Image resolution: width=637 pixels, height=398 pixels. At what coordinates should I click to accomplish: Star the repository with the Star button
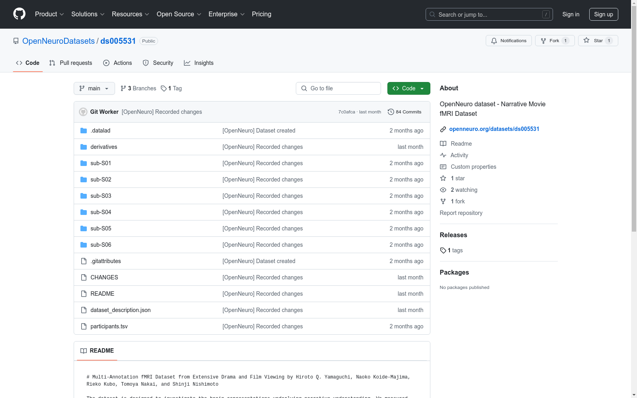[598, 41]
